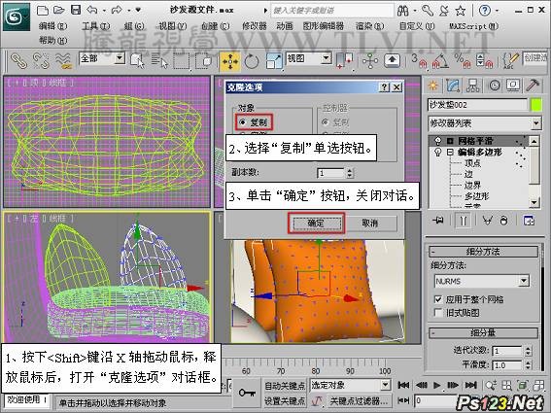Image resolution: width=551 pixels, height=413 pixels.
Task: Open the MAXScript menu
Action: click(473, 26)
